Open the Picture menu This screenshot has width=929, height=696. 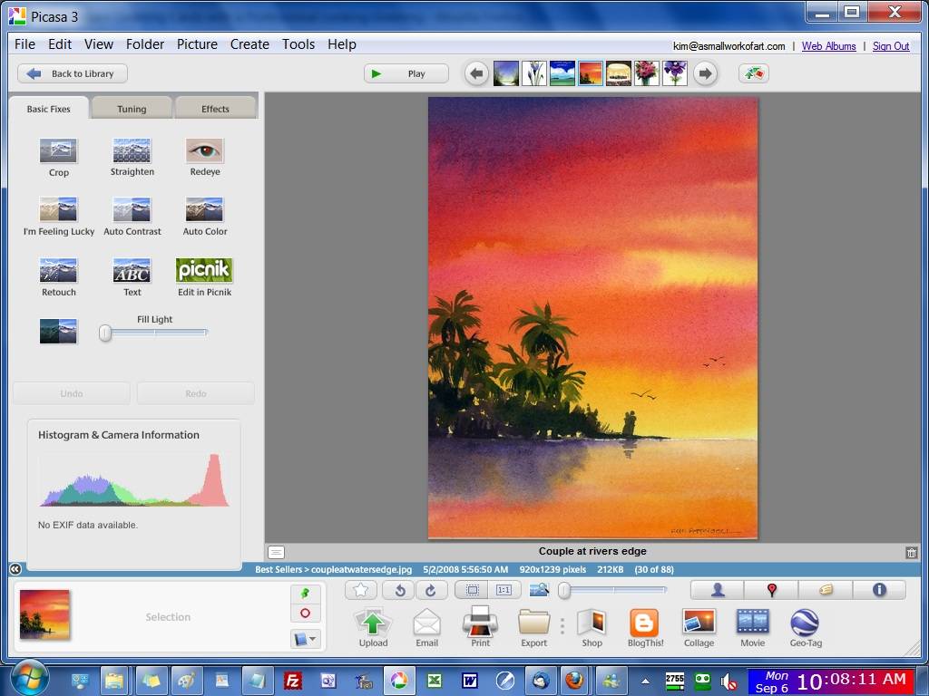coord(197,44)
